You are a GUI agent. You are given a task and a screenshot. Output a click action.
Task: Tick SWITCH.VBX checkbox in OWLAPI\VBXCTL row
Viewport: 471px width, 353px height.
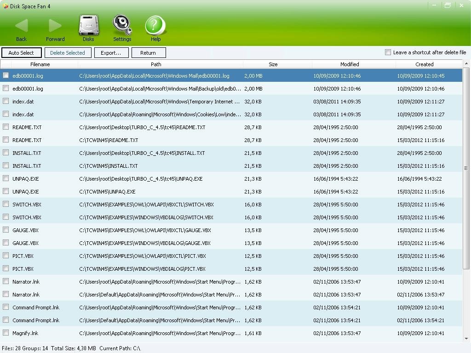click(6, 204)
